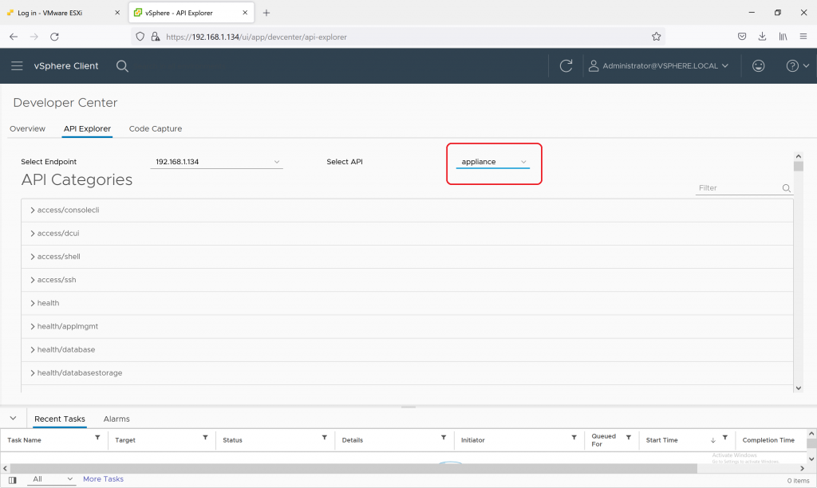Click the Pocket save icon in Firefox toolbar
The image size is (817, 488).
[x=742, y=37]
